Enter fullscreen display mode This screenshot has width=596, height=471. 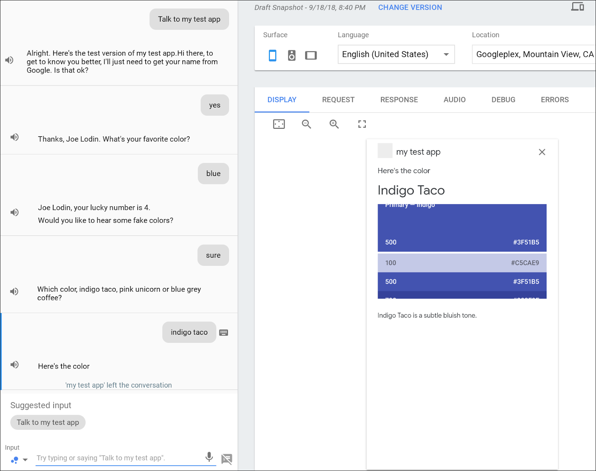pos(362,124)
